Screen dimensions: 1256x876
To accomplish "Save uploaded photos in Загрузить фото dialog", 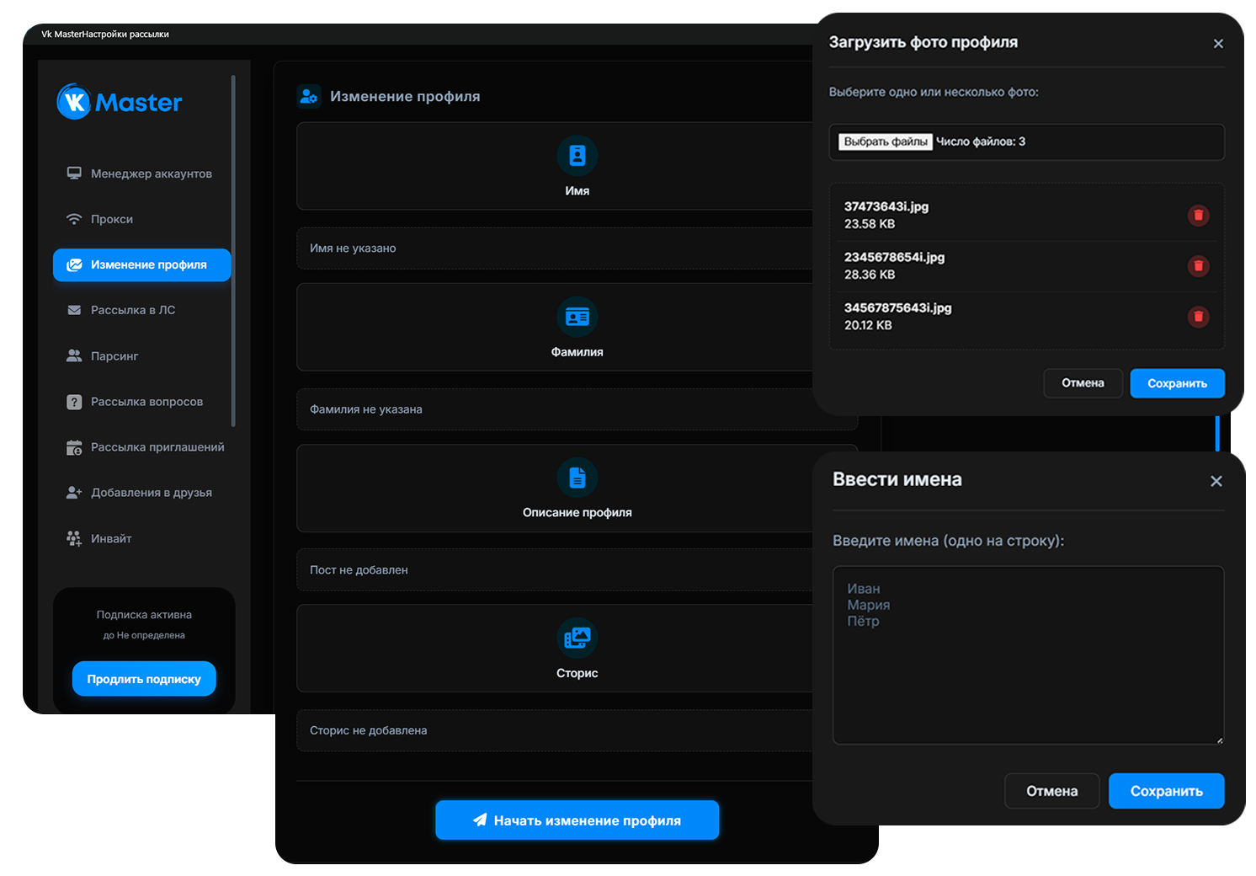I will (1176, 383).
